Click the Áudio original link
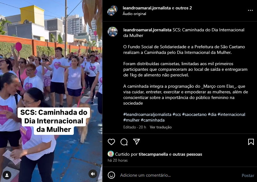Image resolution: width=257 pixels, height=182 pixels. (x=134, y=14)
